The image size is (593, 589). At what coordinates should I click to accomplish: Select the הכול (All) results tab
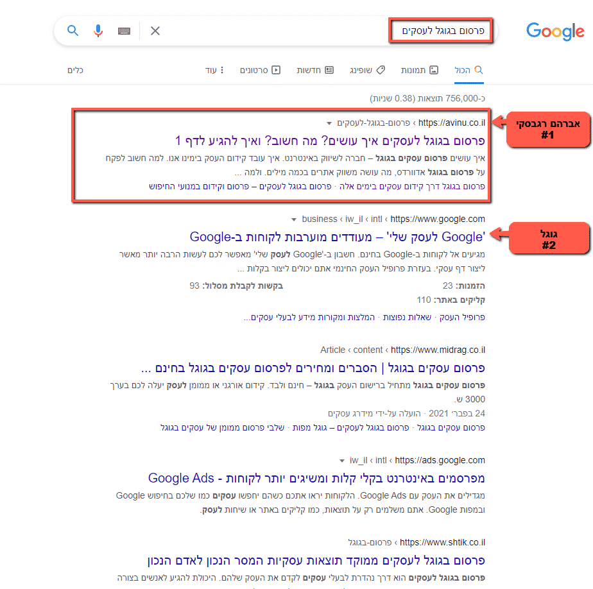[x=468, y=70]
